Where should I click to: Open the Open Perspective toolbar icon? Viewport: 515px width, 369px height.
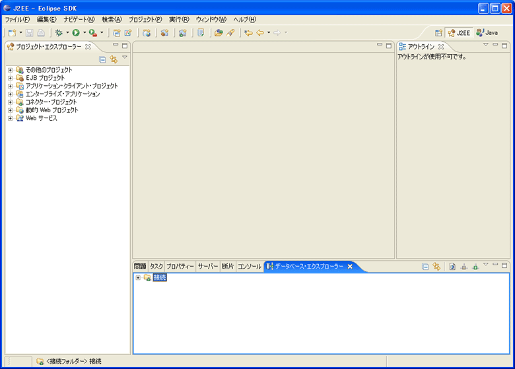pos(438,32)
